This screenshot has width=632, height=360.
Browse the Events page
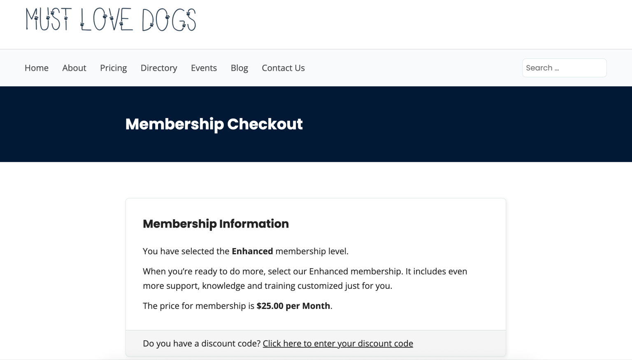(x=204, y=67)
